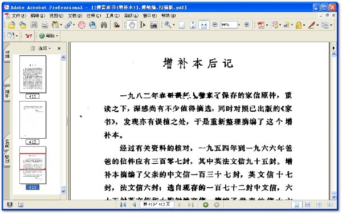Image resolution: width=342 pixels, height=214 pixels.
Task: Open the 视图 menu
Action: click(56, 16)
